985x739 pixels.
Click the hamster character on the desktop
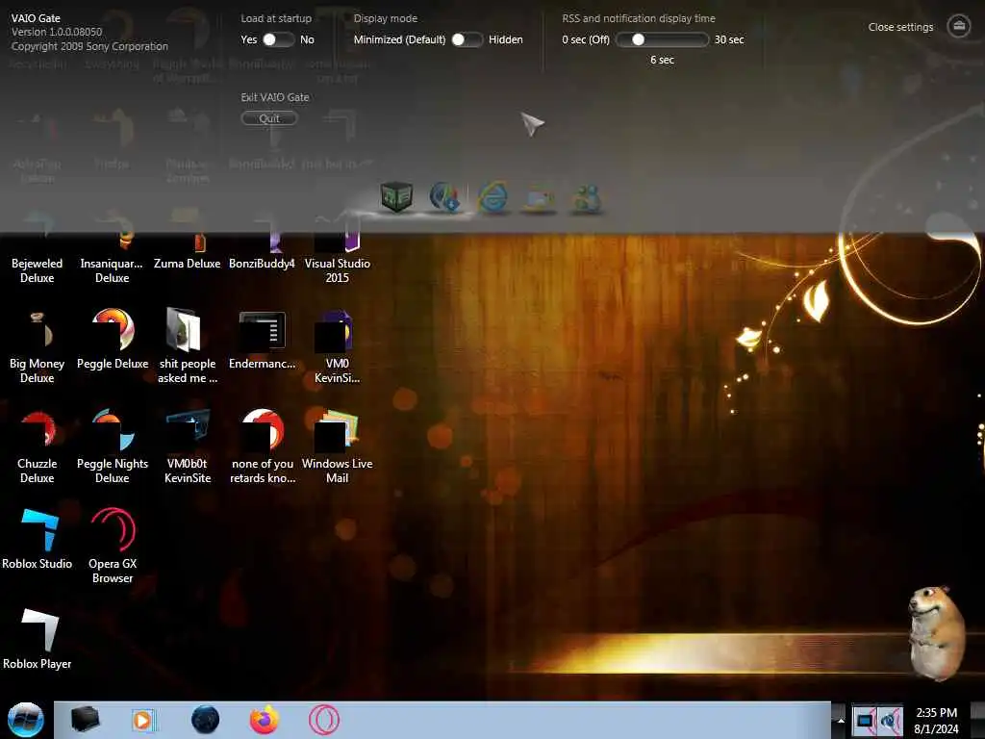tap(936, 633)
